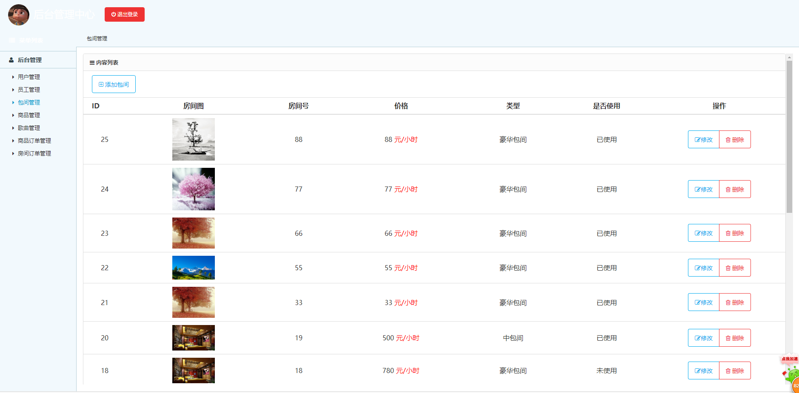
Task: Click the 内容列表 panel heading
Action: pos(104,62)
